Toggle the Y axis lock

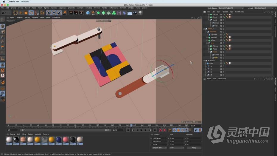[x=54, y=13]
